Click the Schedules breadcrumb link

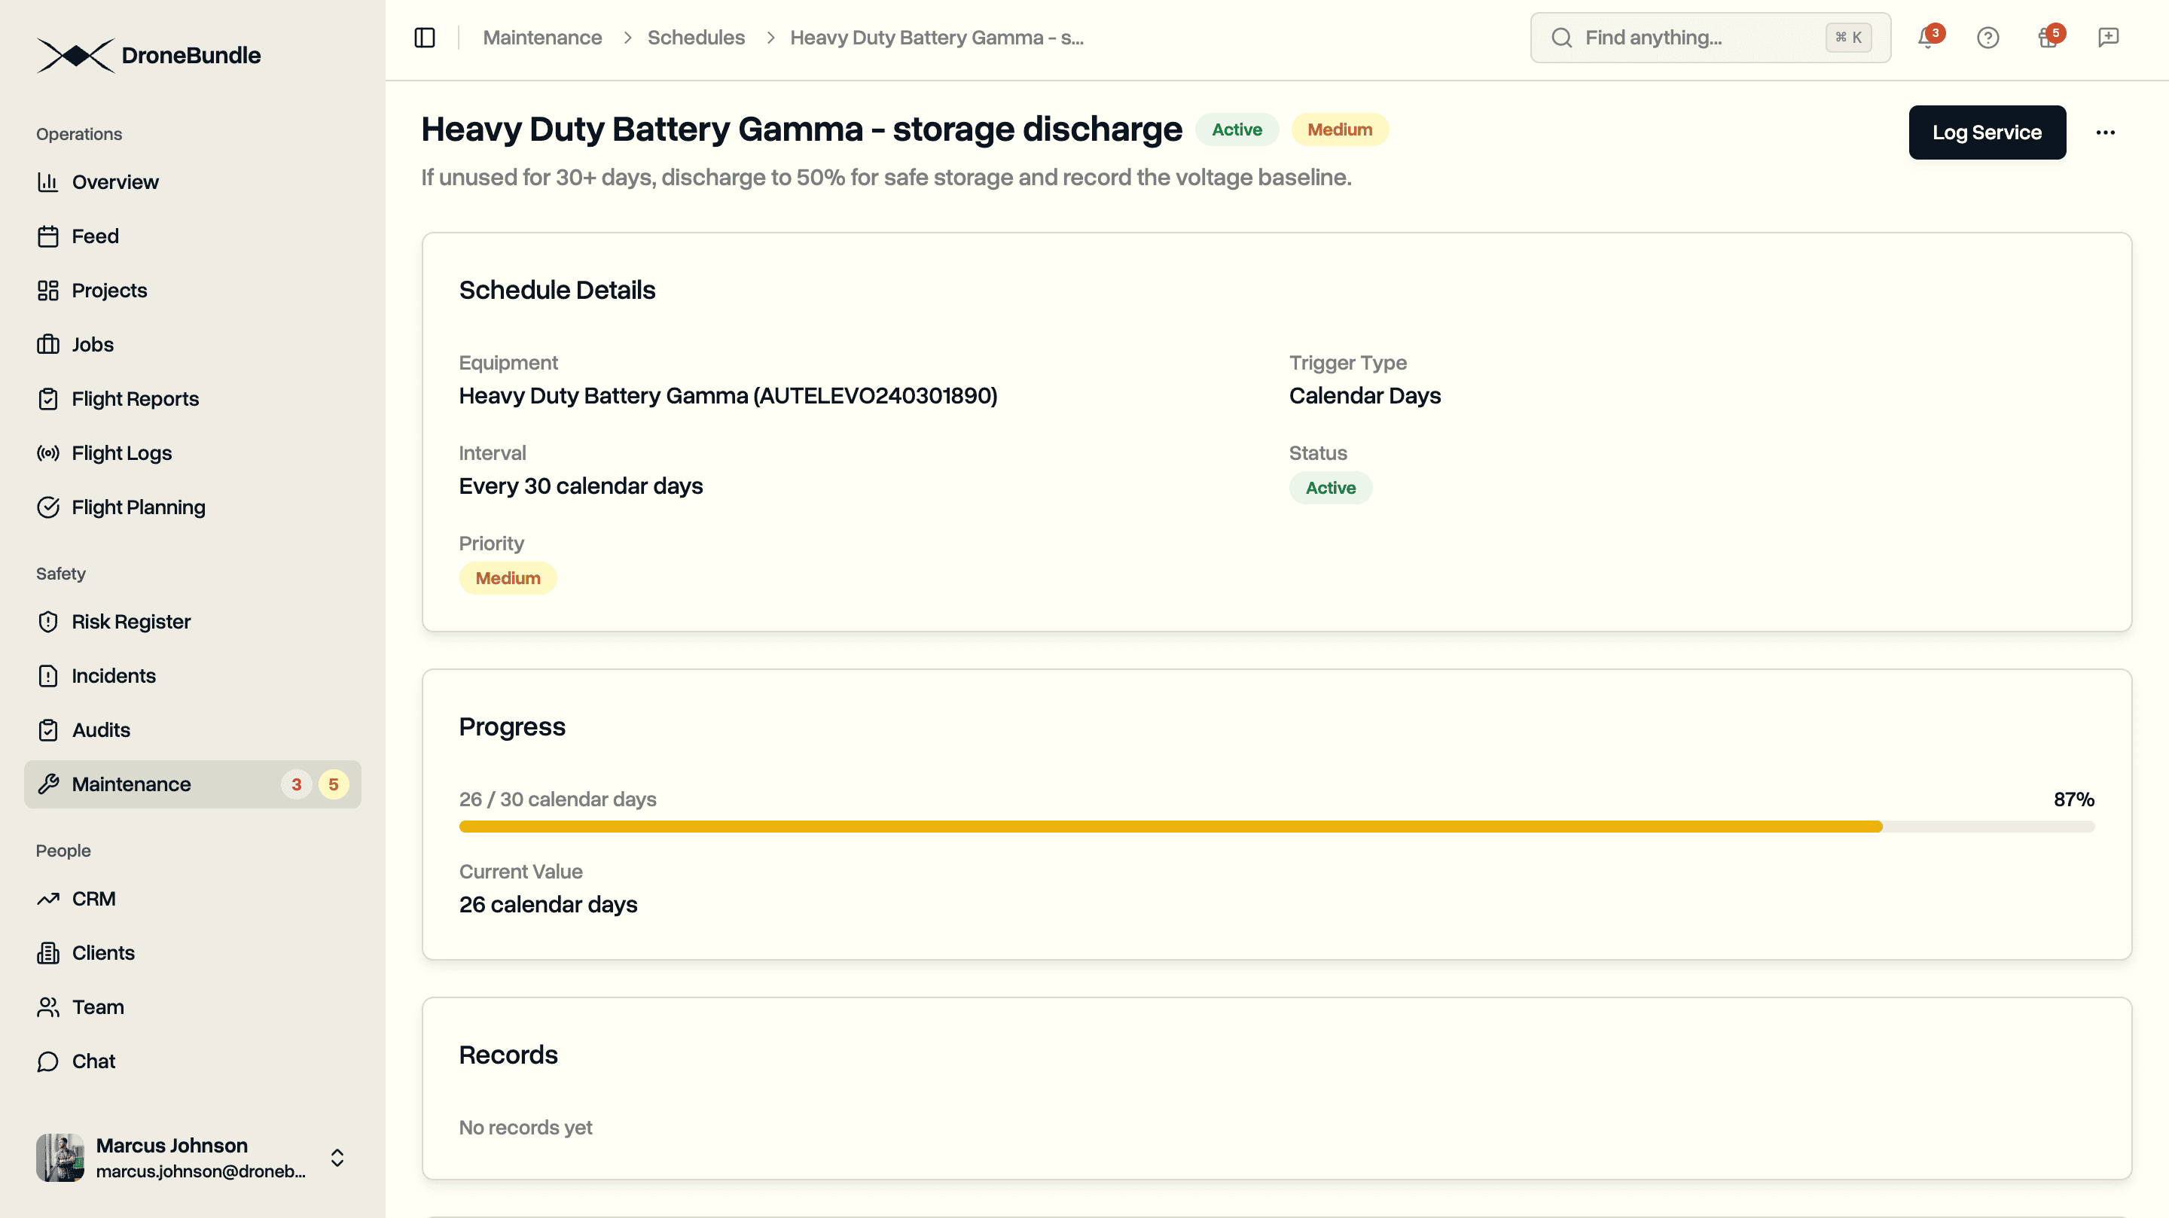tap(697, 38)
